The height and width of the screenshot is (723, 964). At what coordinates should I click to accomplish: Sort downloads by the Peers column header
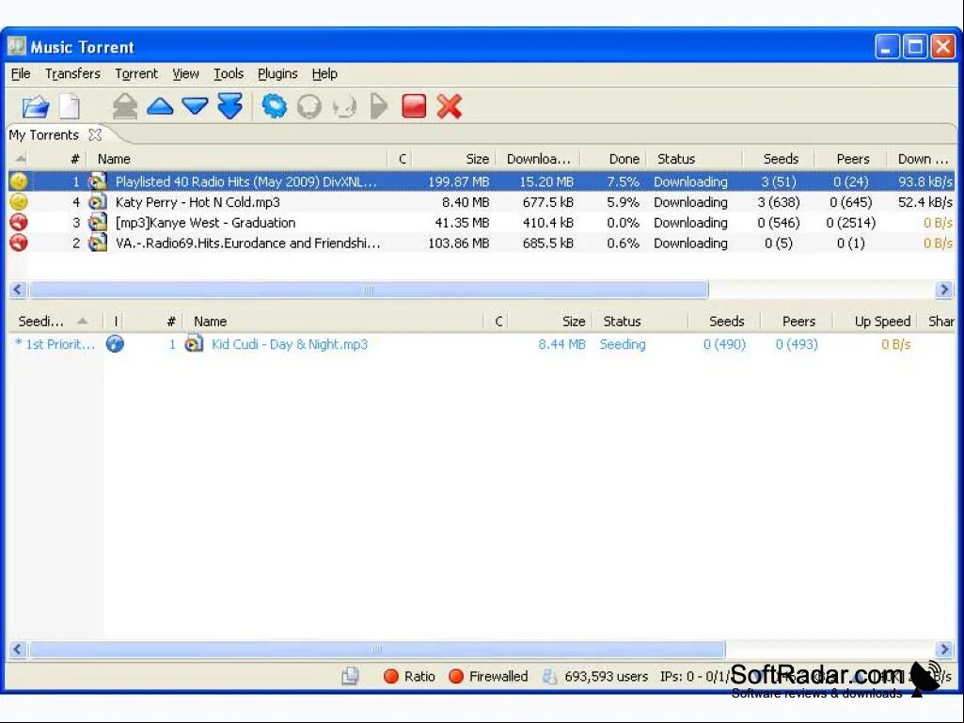click(851, 159)
